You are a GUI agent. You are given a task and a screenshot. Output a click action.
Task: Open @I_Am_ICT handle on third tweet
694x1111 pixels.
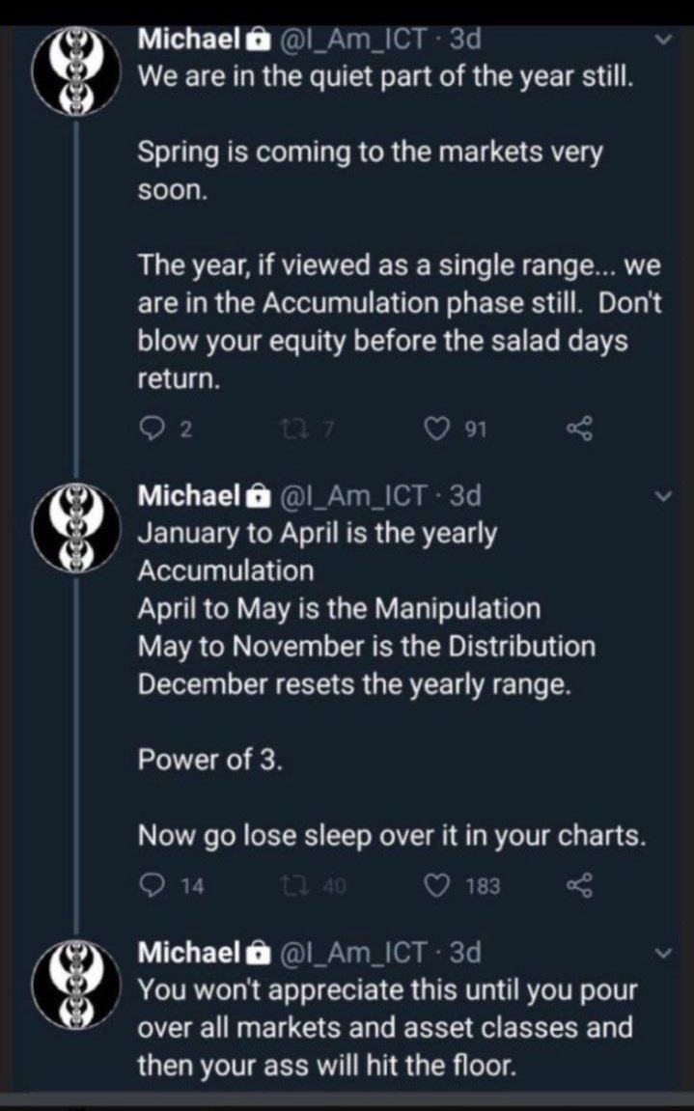(x=354, y=953)
